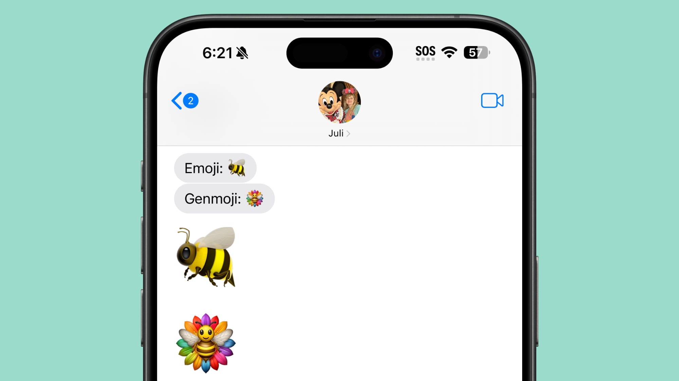Tap the back arrow with badge 2
Image resolution: width=679 pixels, height=381 pixels.
(x=184, y=101)
